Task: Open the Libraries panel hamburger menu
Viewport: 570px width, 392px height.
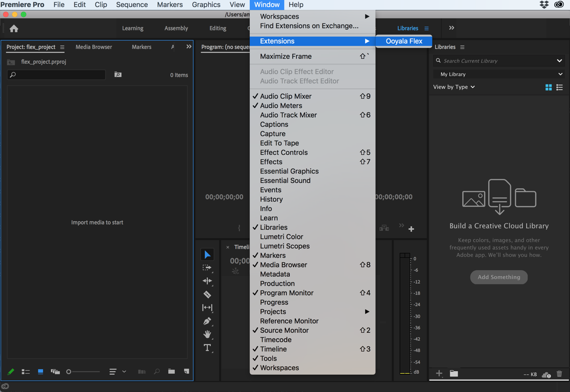Action: click(x=462, y=47)
